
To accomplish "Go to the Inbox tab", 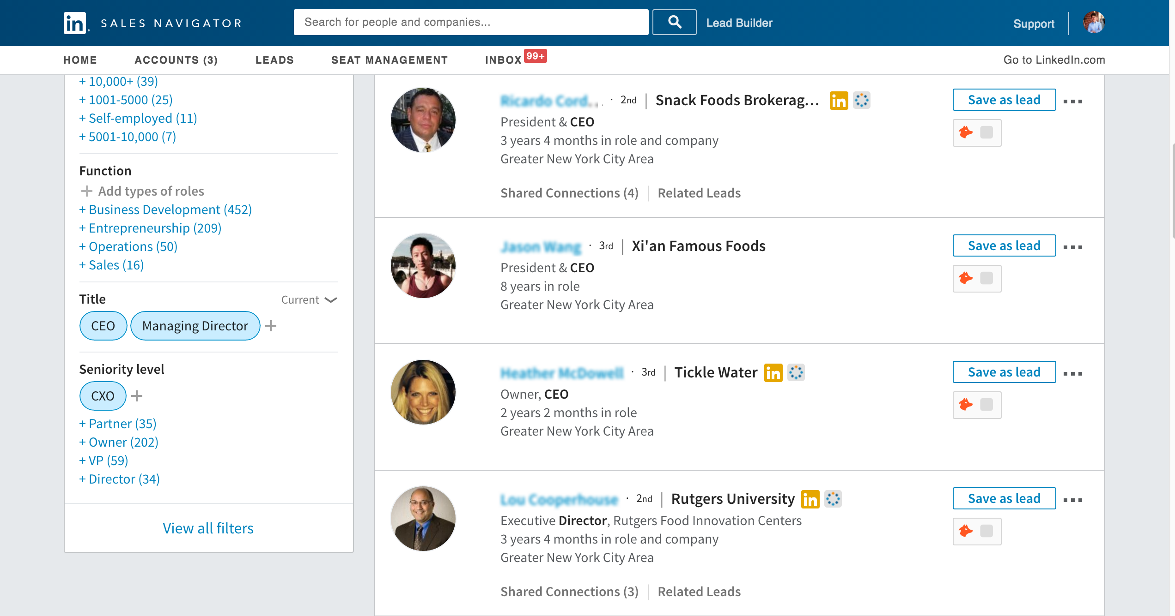I will coord(503,60).
